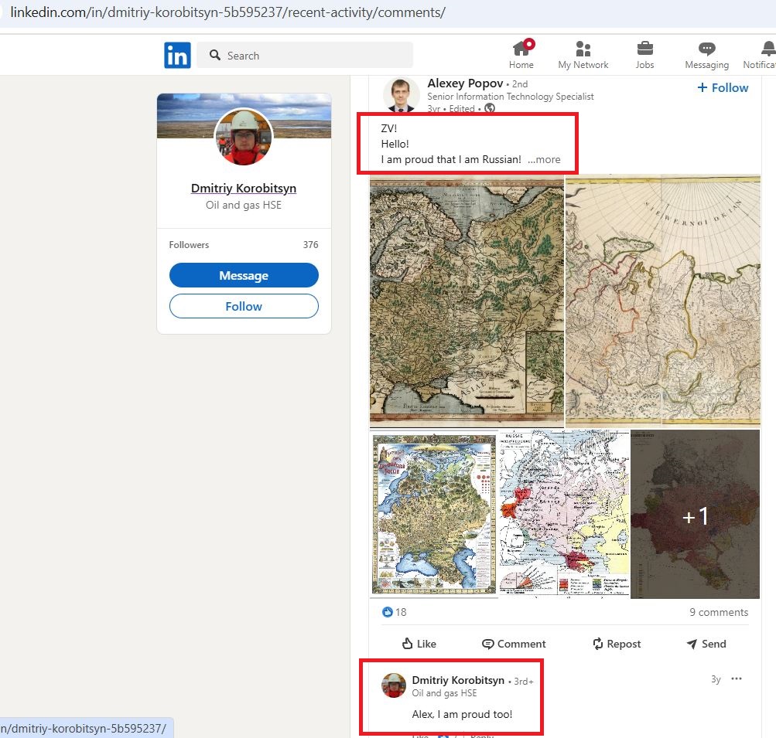Send the post to someone
The height and width of the screenshot is (738, 776).
[706, 644]
